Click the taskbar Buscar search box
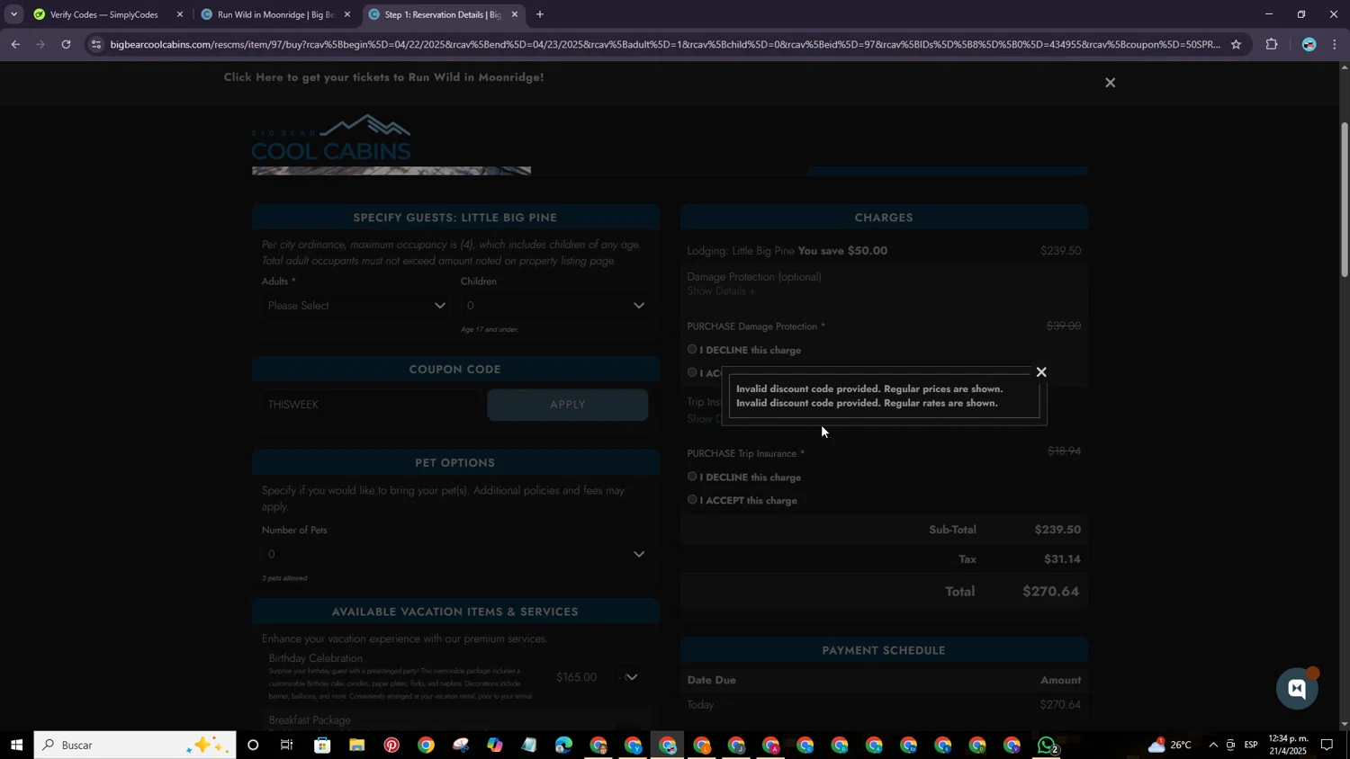 [135, 745]
